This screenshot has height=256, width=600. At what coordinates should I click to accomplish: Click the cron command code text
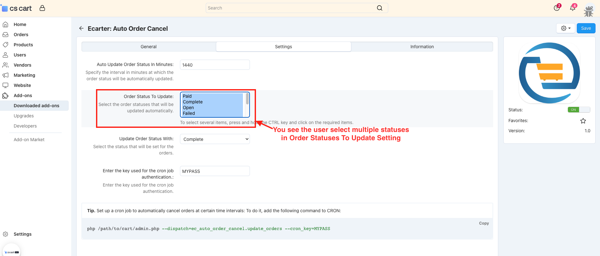click(x=209, y=229)
